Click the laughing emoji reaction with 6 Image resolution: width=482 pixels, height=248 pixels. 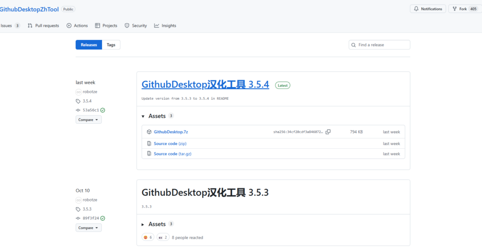click(x=148, y=237)
